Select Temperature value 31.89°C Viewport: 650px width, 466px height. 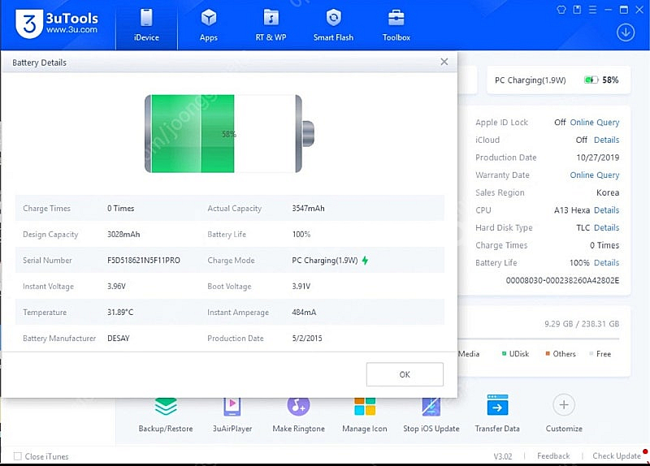click(120, 313)
